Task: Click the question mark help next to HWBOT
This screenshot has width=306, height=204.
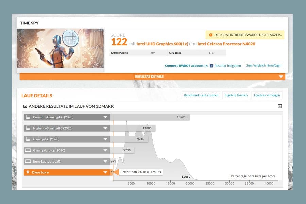Action: pyautogui.click(x=206, y=66)
